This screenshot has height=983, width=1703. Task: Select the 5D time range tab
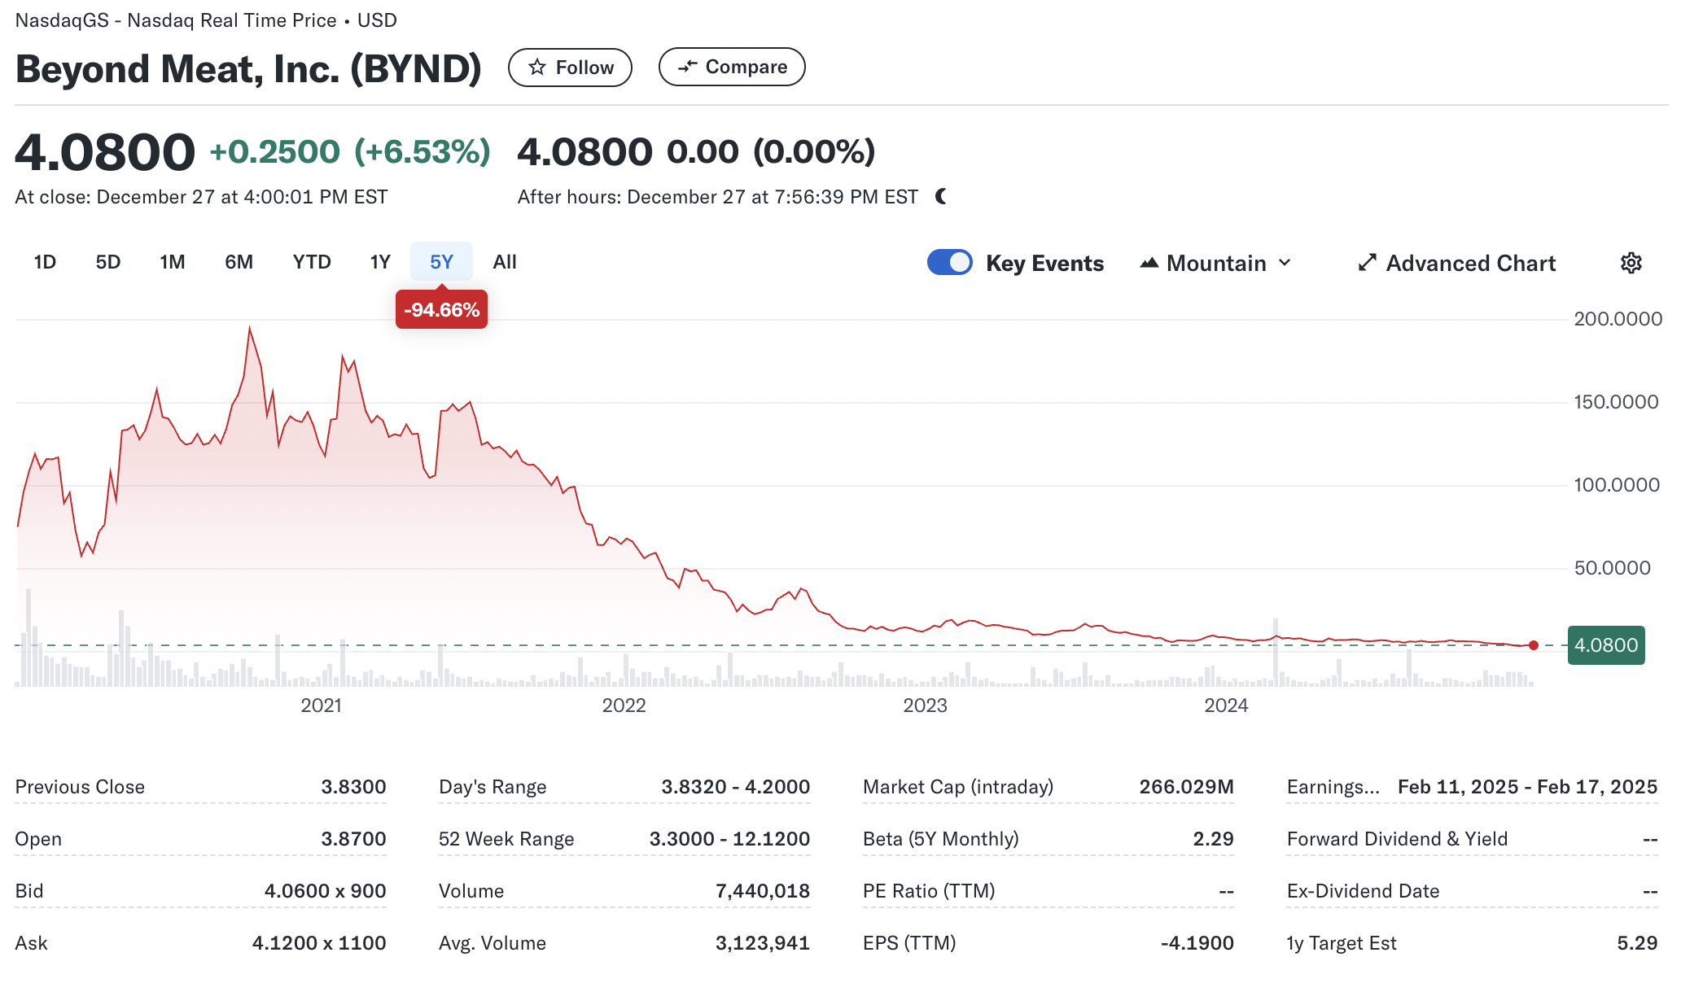(108, 262)
